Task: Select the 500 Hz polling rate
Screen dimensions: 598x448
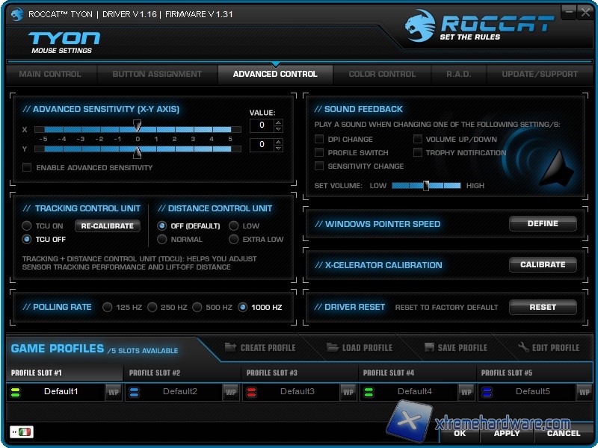Action: click(197, 307)
